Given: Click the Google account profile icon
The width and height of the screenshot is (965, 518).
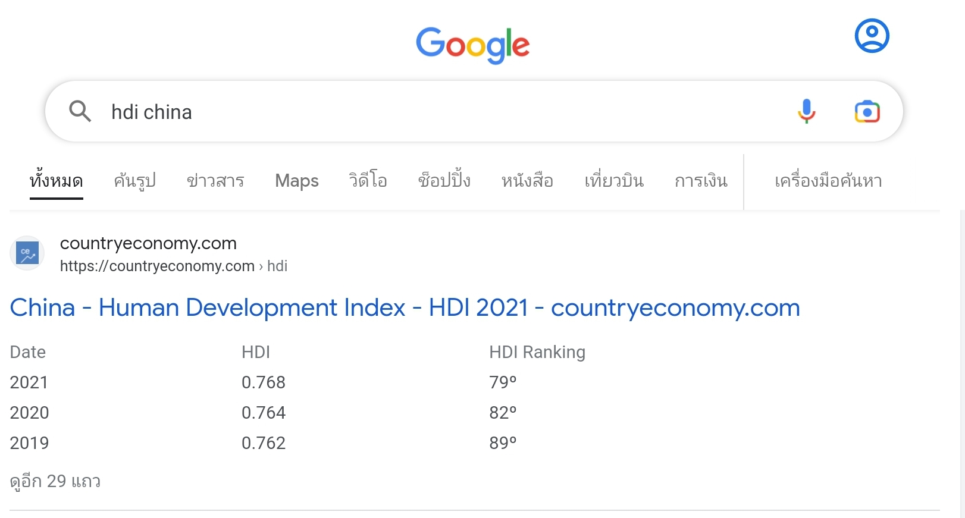Looking at the screenshot, I should click(872, 36).
